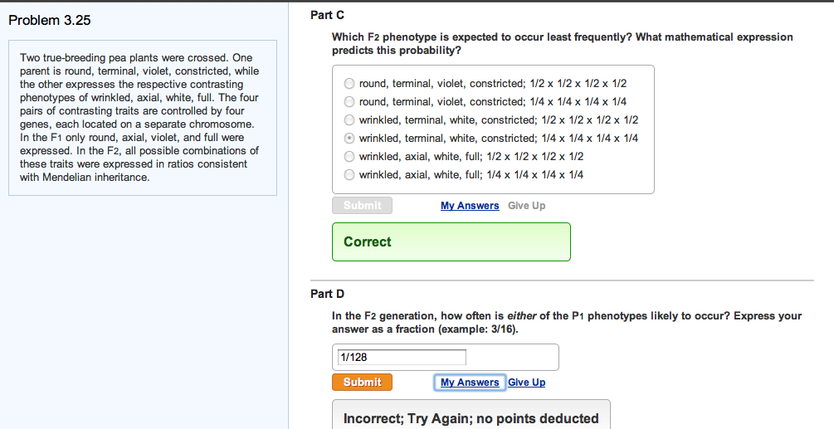Open My Answers link in Part D
This screenshot has width=834, height=429.
[470, 383]
